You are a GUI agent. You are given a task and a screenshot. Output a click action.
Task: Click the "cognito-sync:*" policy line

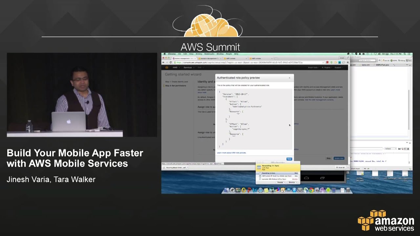(241, 129)
